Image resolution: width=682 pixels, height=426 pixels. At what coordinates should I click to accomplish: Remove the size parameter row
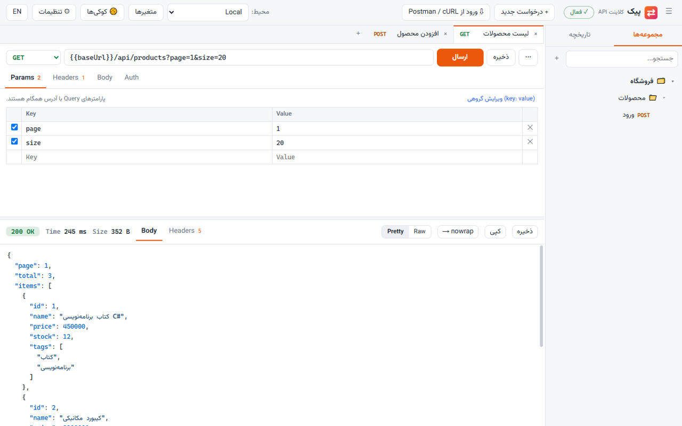click(530, 142)
